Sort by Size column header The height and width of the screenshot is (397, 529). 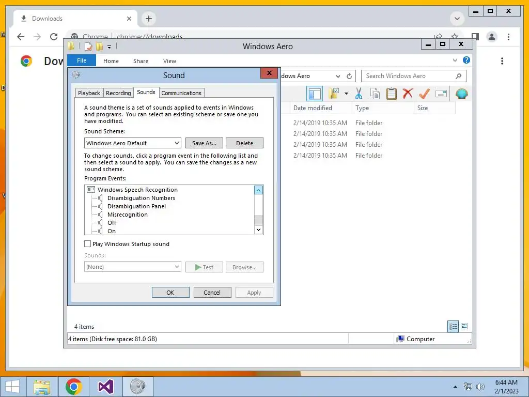click(434, 108)
